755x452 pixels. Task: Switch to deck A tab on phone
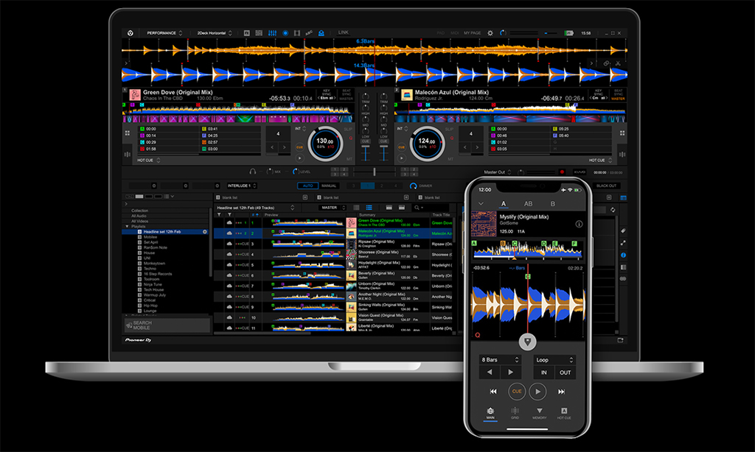click(x=504, y=204)
